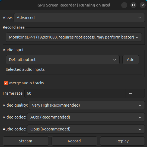Click the Replay button
The width and height of the screenshot is (147, 147).
pyautogui.click(x=122, y=141)
